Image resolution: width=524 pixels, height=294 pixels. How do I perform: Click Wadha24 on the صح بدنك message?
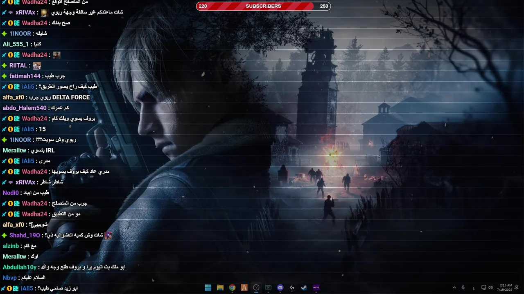click(35, 23)
